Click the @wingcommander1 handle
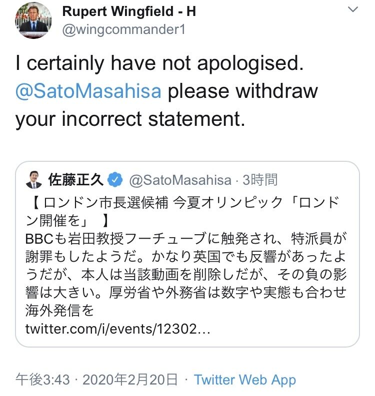Viewport: 375px width, 396px height. pos(123,29)
